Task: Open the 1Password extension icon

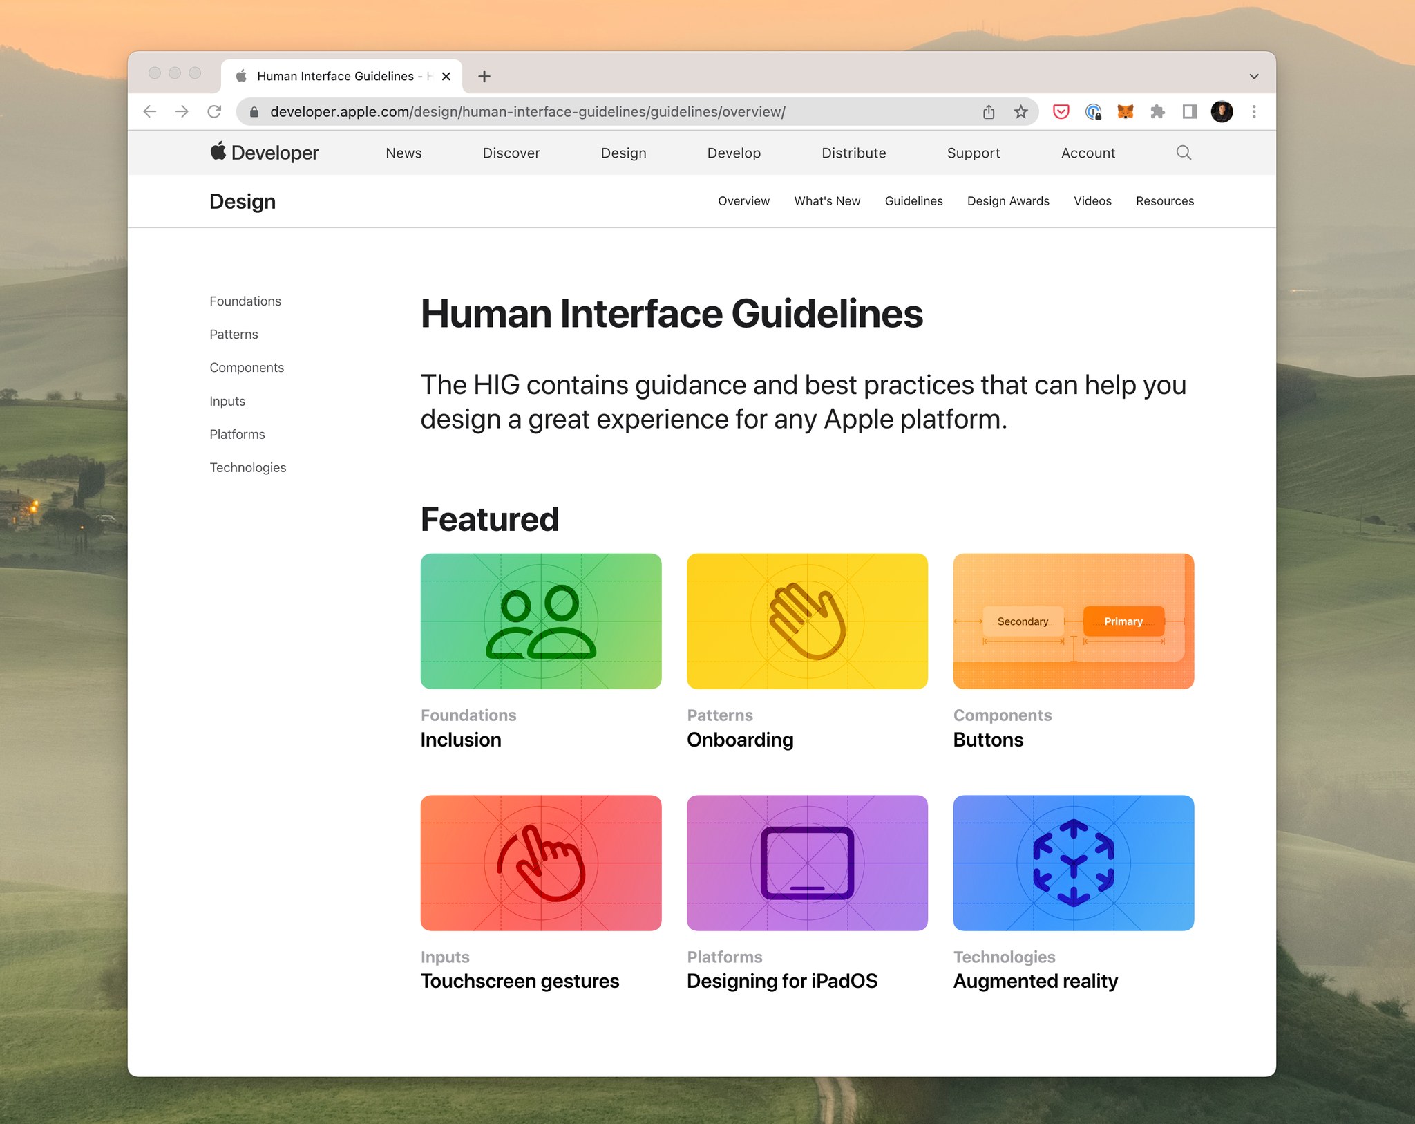Action: click(1093, 111)
